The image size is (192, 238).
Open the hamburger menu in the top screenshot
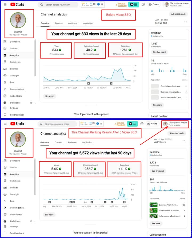click(x=5, y=5)
